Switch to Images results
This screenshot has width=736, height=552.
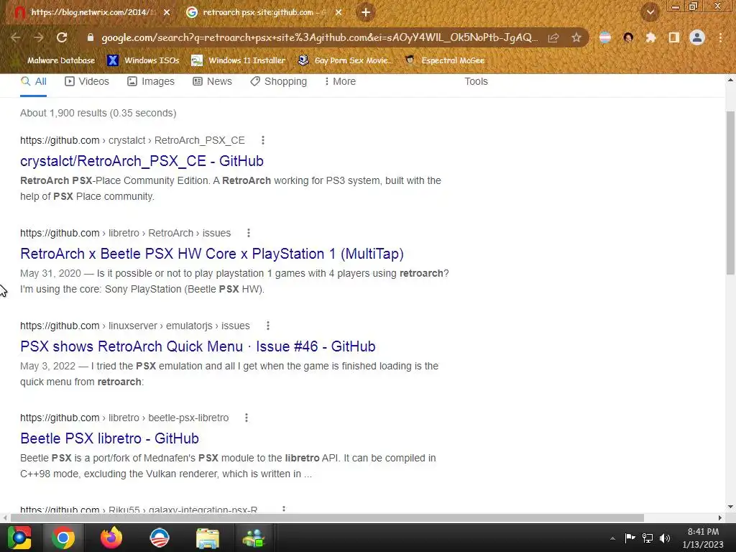click(x=151, y=81)
